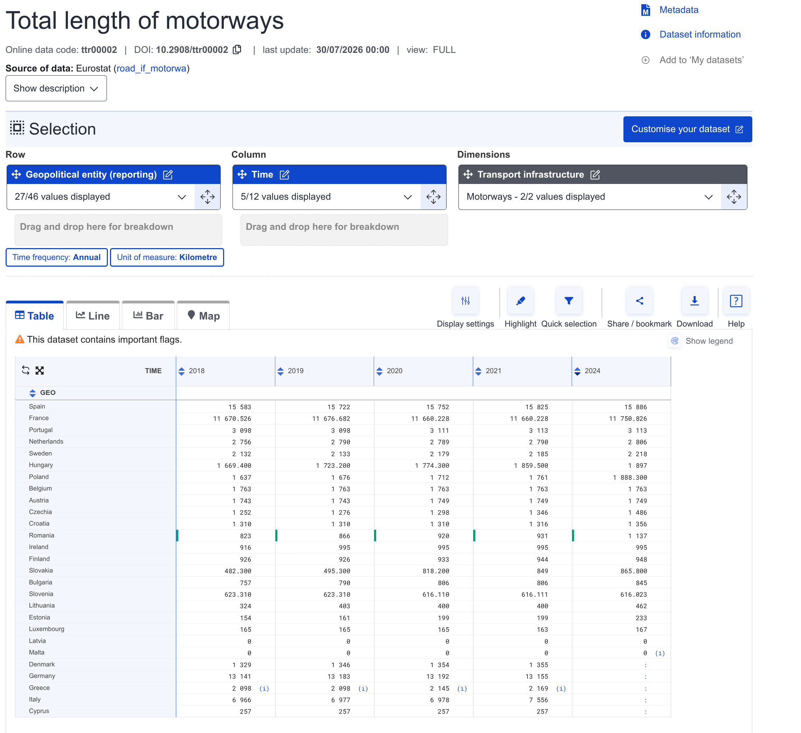The height and width of the screenshot is (733, 801).
Task: Edit the Time dimension pencil icon
Action: [x=284, y=174]
